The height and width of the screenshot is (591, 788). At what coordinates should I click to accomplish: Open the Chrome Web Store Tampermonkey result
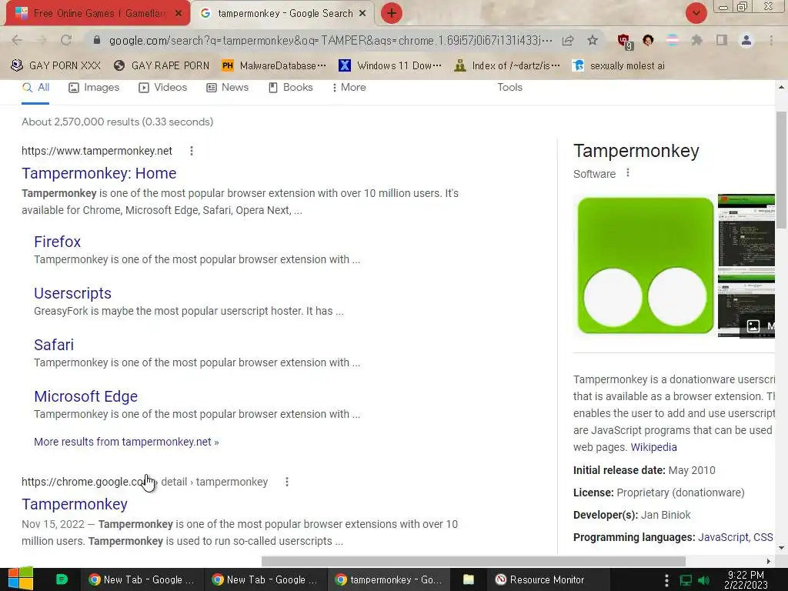point(75,504)
